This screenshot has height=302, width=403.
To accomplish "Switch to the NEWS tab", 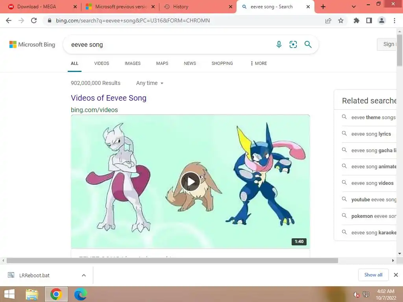I will pos(190,63).
